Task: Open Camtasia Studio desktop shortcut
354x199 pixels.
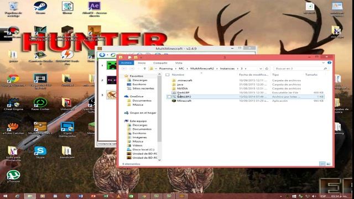Action: coord(40,58)
